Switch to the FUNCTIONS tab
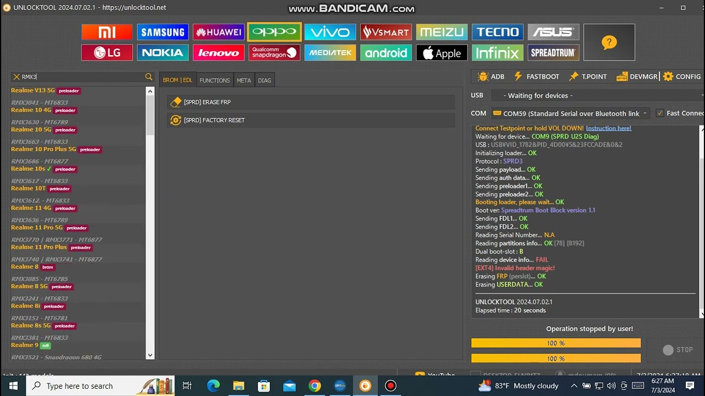705x396 pixels. point(215,80)
